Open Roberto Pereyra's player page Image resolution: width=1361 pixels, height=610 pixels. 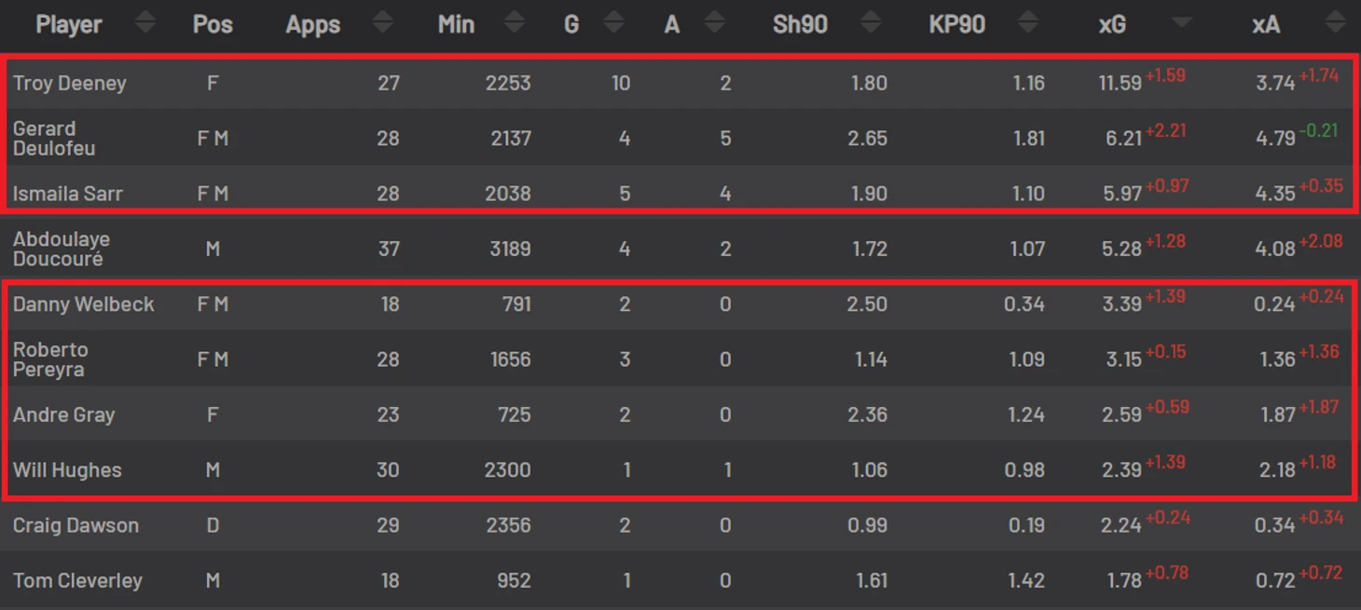coord(51,359)
